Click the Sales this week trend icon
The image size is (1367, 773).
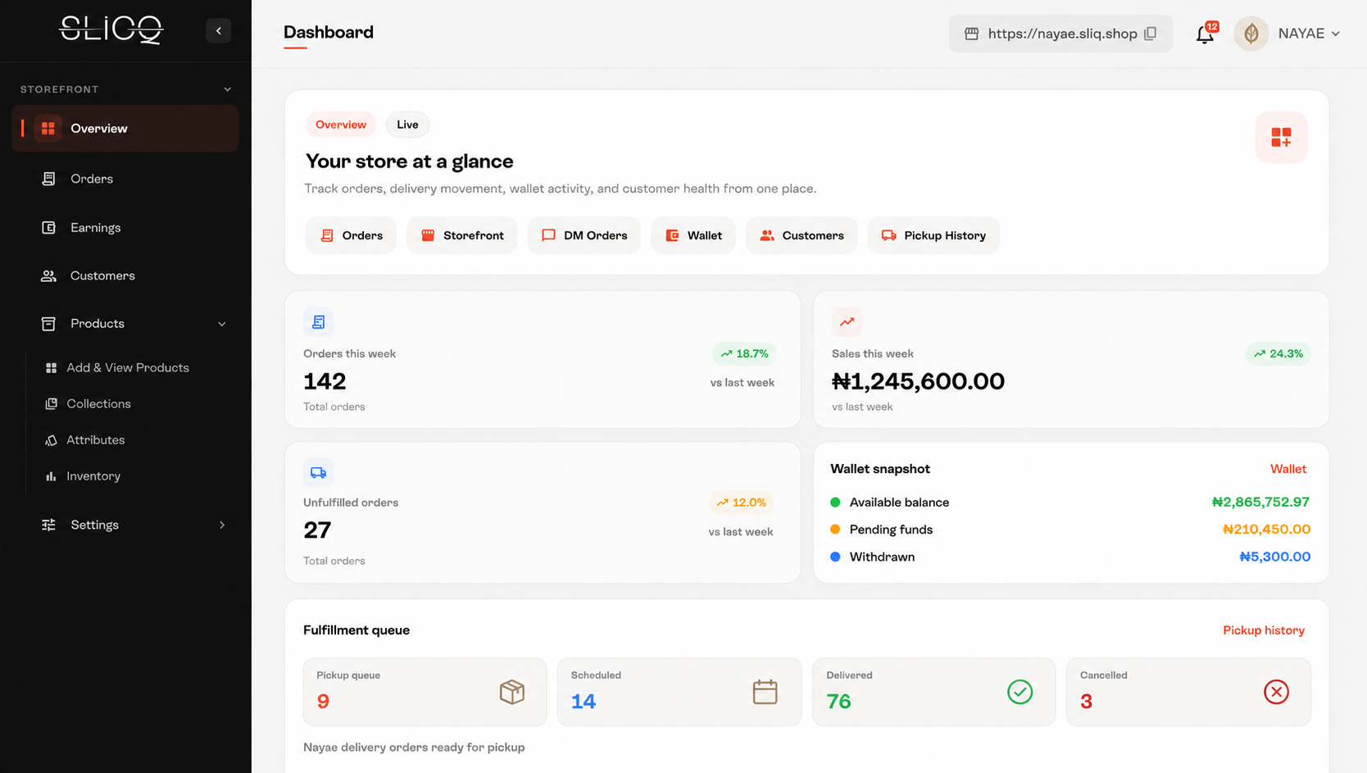pyautogui.click(x=847, y=322)
